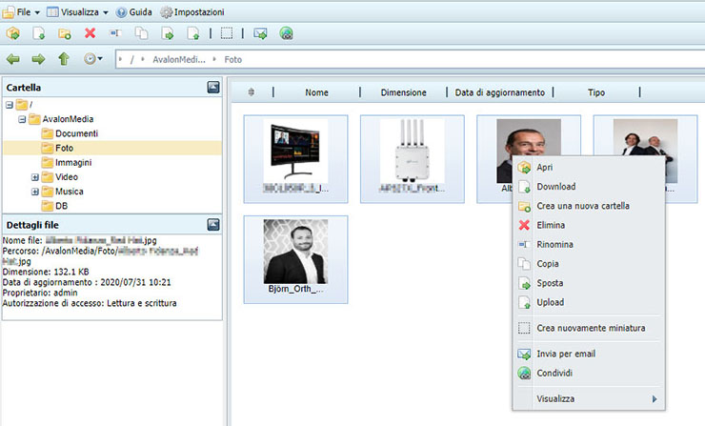Collapse the AvalonMedia tree node
Viewport: 705px width, 426px height.
click(22, 119)
